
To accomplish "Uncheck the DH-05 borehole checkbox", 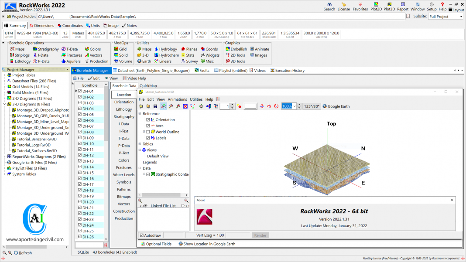I will click(79, 115).
